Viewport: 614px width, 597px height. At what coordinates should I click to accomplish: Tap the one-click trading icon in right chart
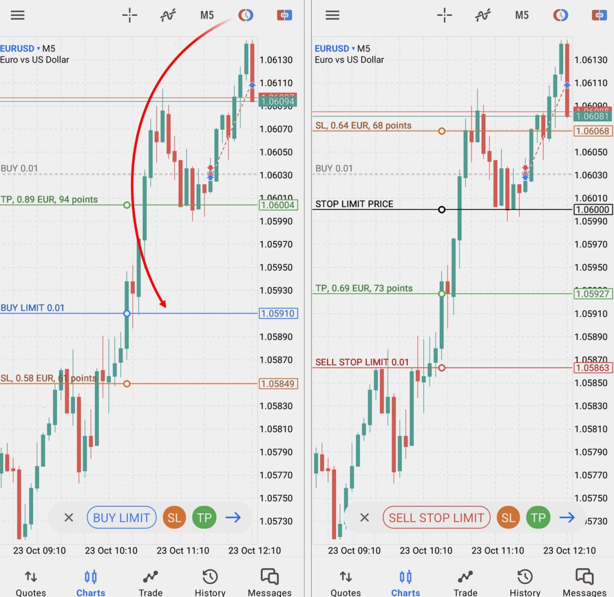pyautogui.click(x=560, y=15)
